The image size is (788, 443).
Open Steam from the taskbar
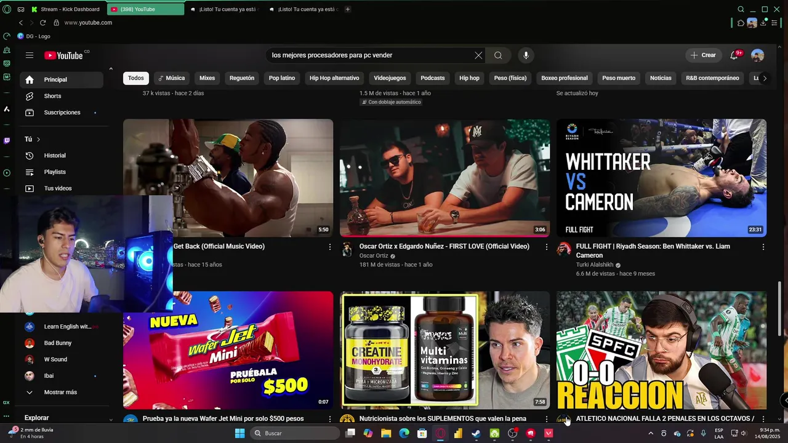pos(476,433)
